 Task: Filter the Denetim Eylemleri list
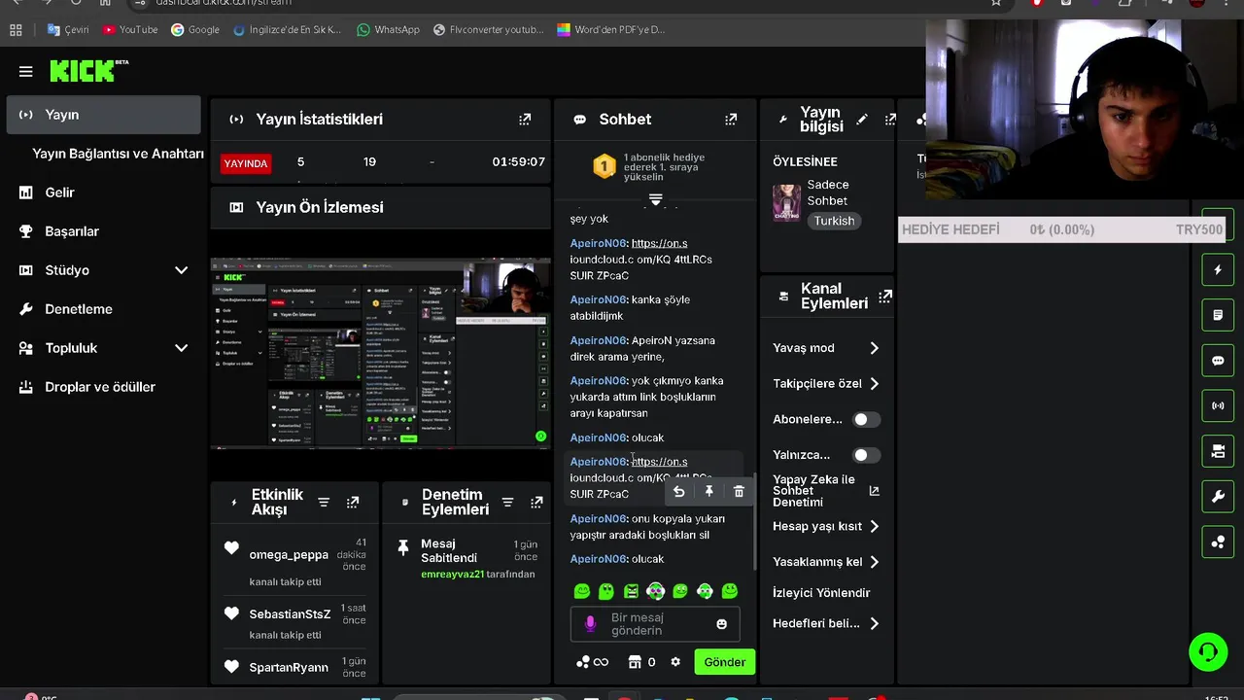(507, 502)
